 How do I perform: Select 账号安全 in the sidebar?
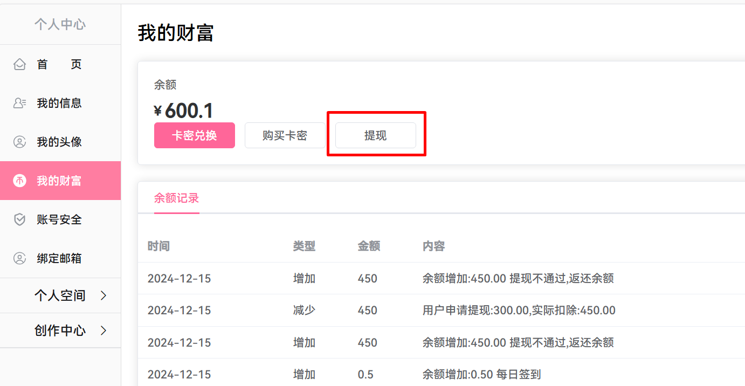coord(59,219)
